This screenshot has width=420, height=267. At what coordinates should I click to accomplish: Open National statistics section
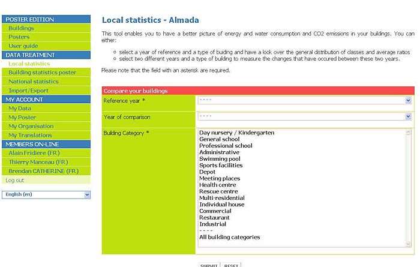[34, 82]
